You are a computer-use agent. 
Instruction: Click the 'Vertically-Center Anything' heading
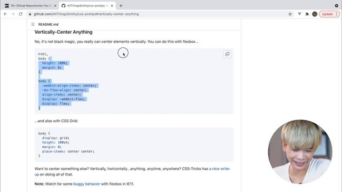[x=64, y=32]
